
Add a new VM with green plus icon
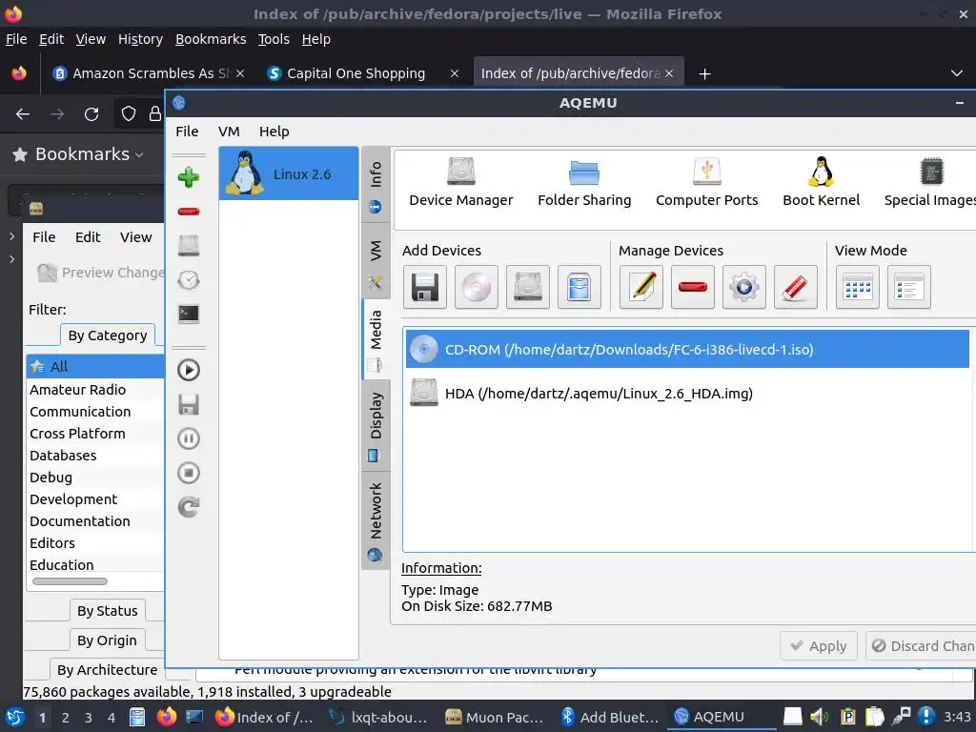(x=189, y=177)
